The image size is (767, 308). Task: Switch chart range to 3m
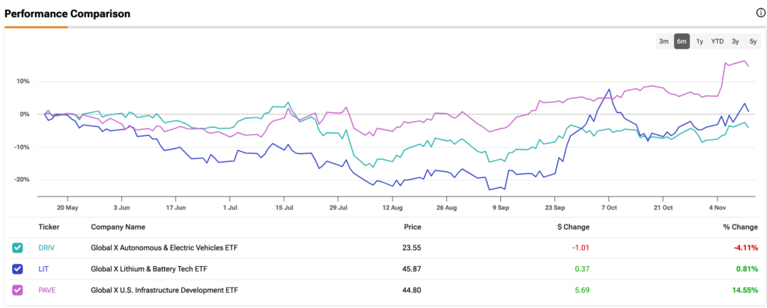664,41
